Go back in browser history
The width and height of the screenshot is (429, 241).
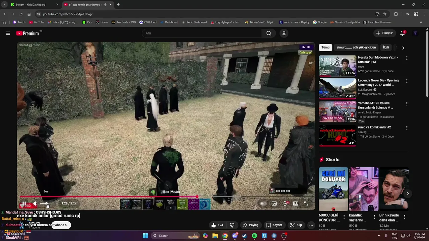pos(5,14)
